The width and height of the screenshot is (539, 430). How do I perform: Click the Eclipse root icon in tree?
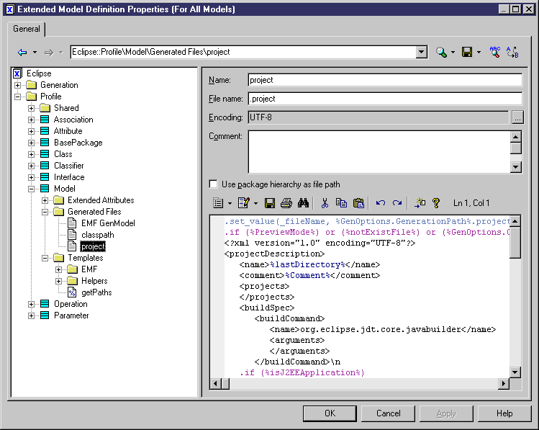(x=17, y=73)
